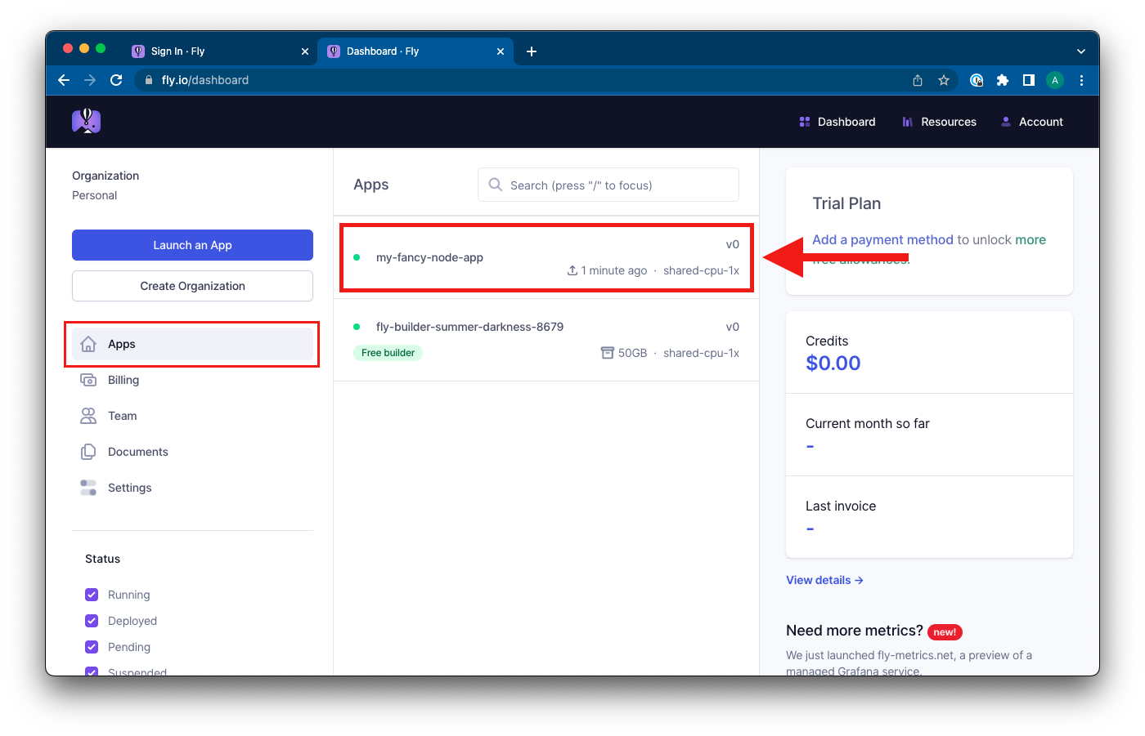Open Account via the person icon
Screen dimensions: 1145x736
[1005, 121]
